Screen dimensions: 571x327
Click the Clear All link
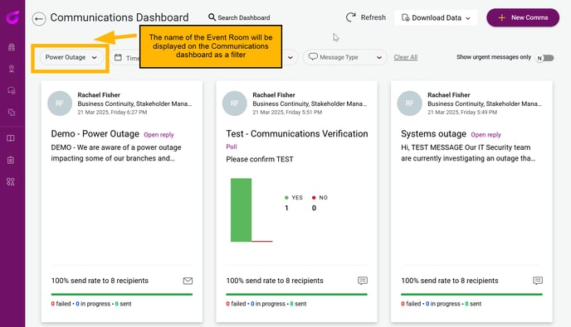406,57
